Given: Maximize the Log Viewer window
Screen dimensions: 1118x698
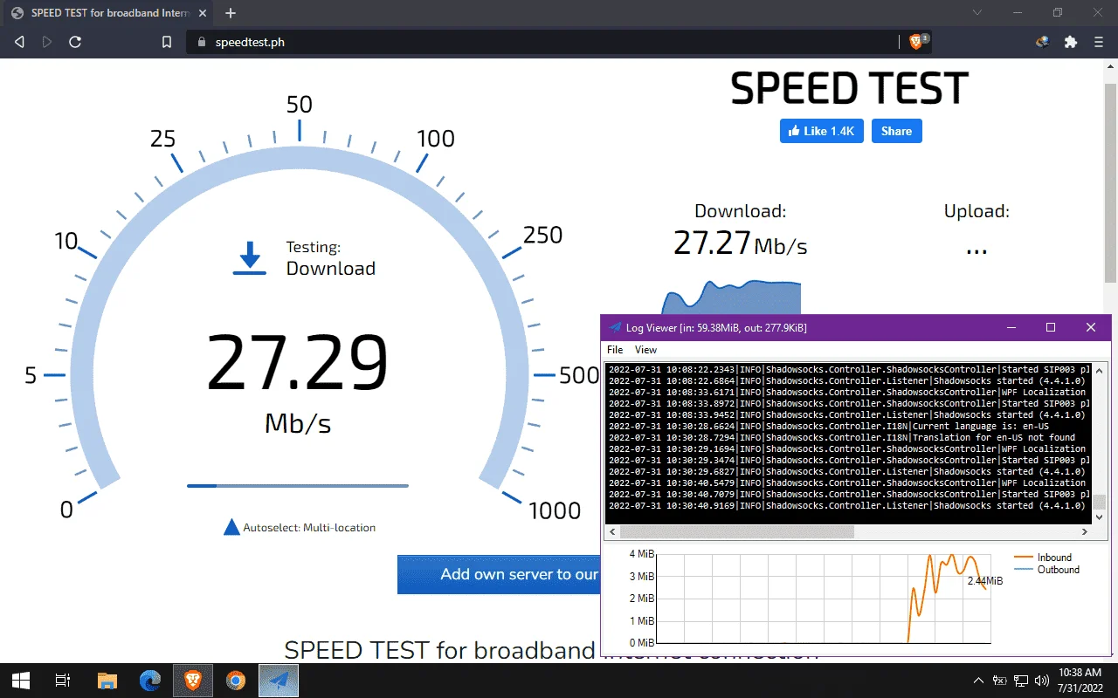Looking at the screenshot, I should click(1051, 327).
